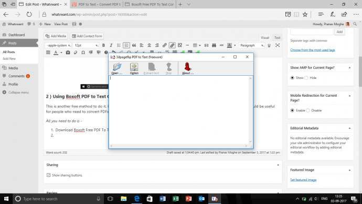Open the font family dropdown -apple-system

pyautogui.click(x=58, y=45)
